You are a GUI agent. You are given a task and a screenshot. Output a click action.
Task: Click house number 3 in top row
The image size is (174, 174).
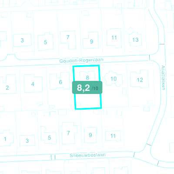pos(22,40)
